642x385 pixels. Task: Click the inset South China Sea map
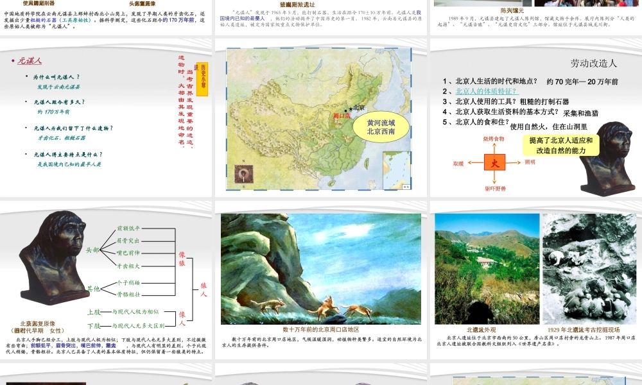(397, 170)
